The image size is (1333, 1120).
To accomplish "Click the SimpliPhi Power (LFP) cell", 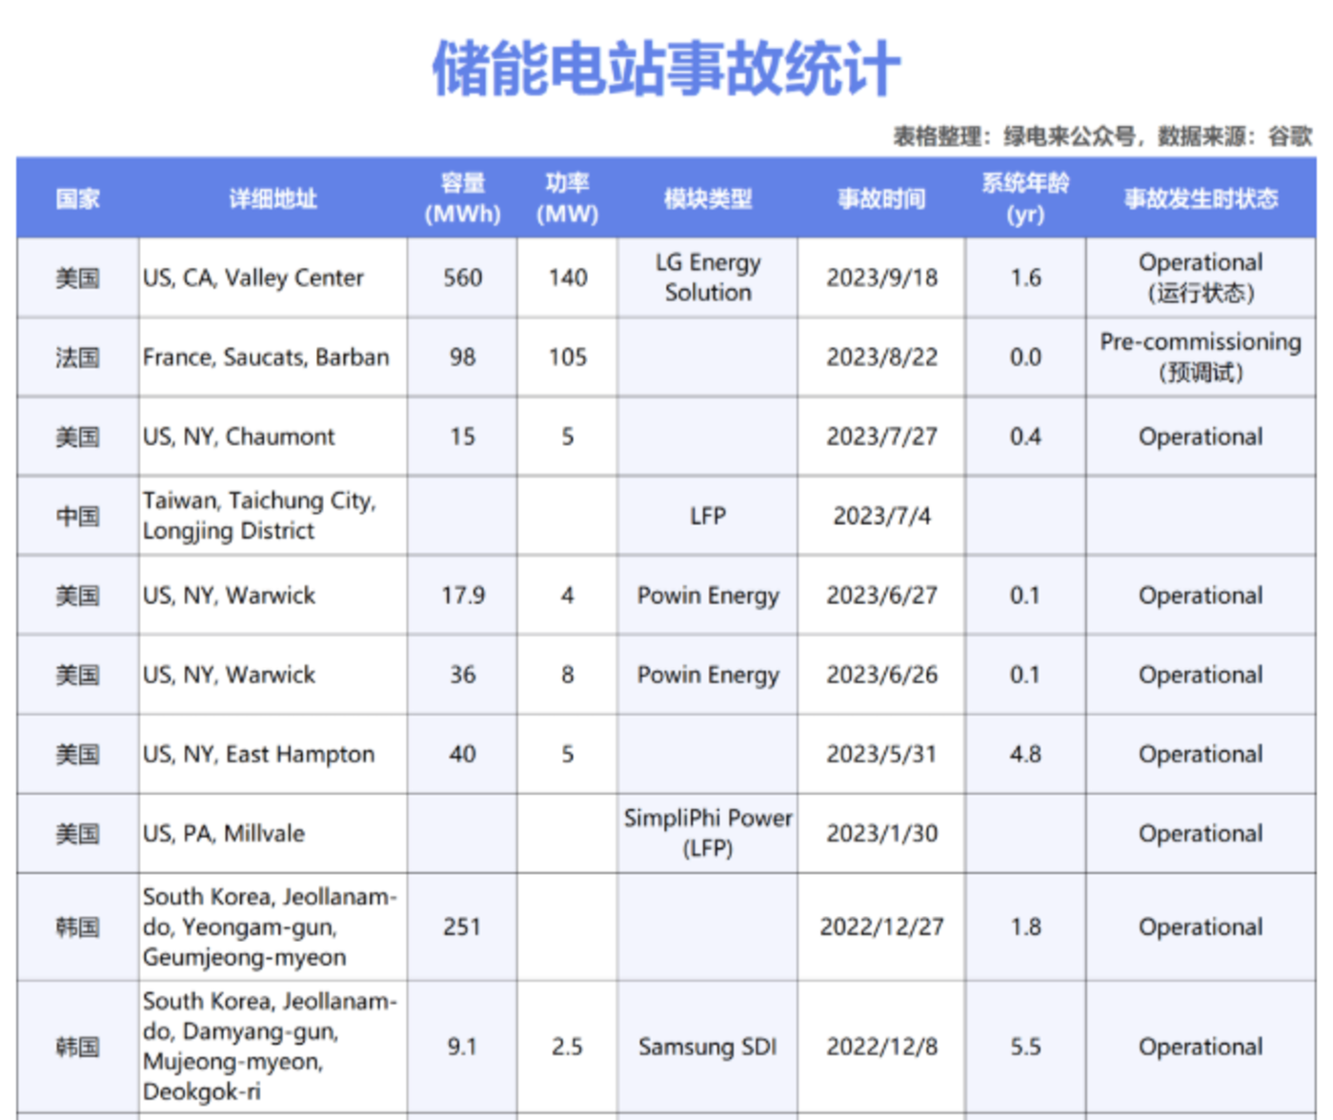I will [707, 833].
